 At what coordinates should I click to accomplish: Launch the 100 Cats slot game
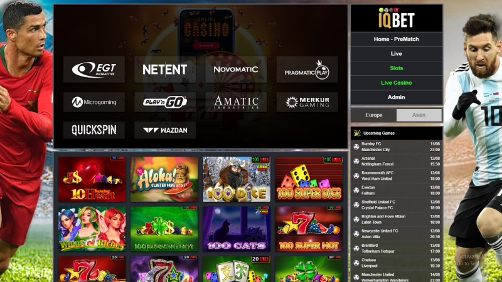pyautogui.click(x=237, y=229)
